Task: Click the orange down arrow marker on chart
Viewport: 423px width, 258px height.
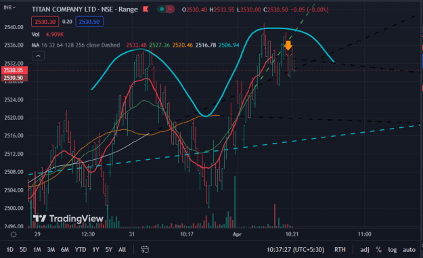Action: click(288, 45)
